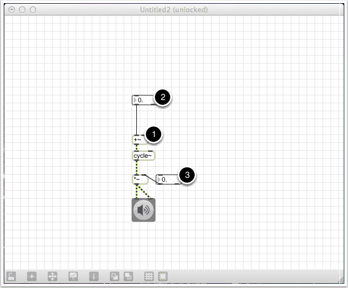Click the plus icon to add new object

(x=32, y=276)
